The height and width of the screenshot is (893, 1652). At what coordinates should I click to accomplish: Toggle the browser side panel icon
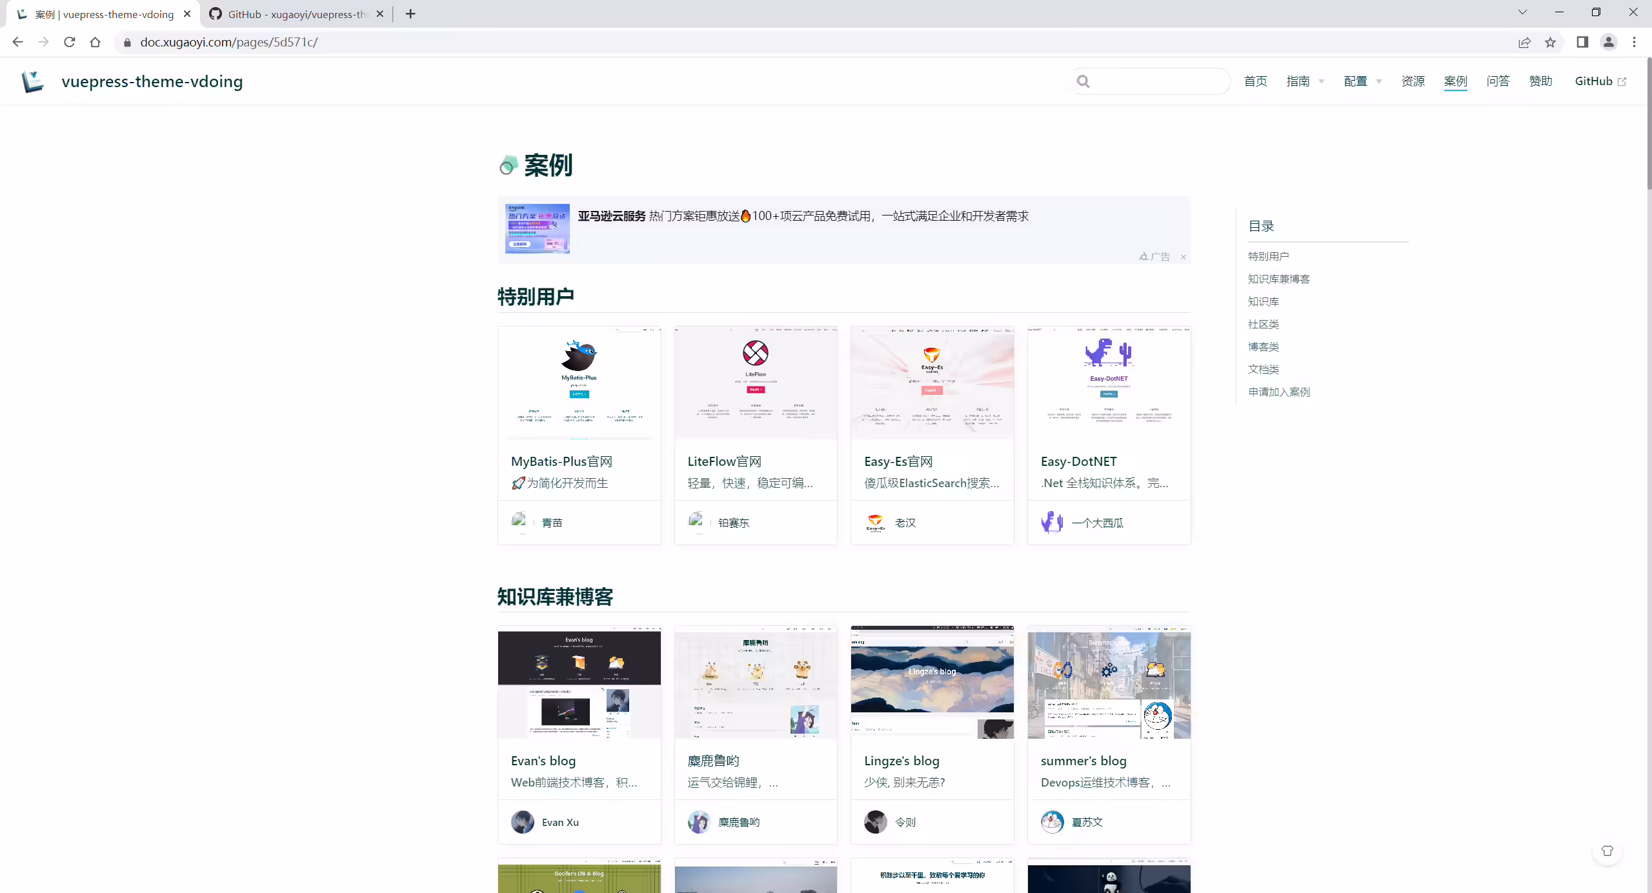point(1582,42)
